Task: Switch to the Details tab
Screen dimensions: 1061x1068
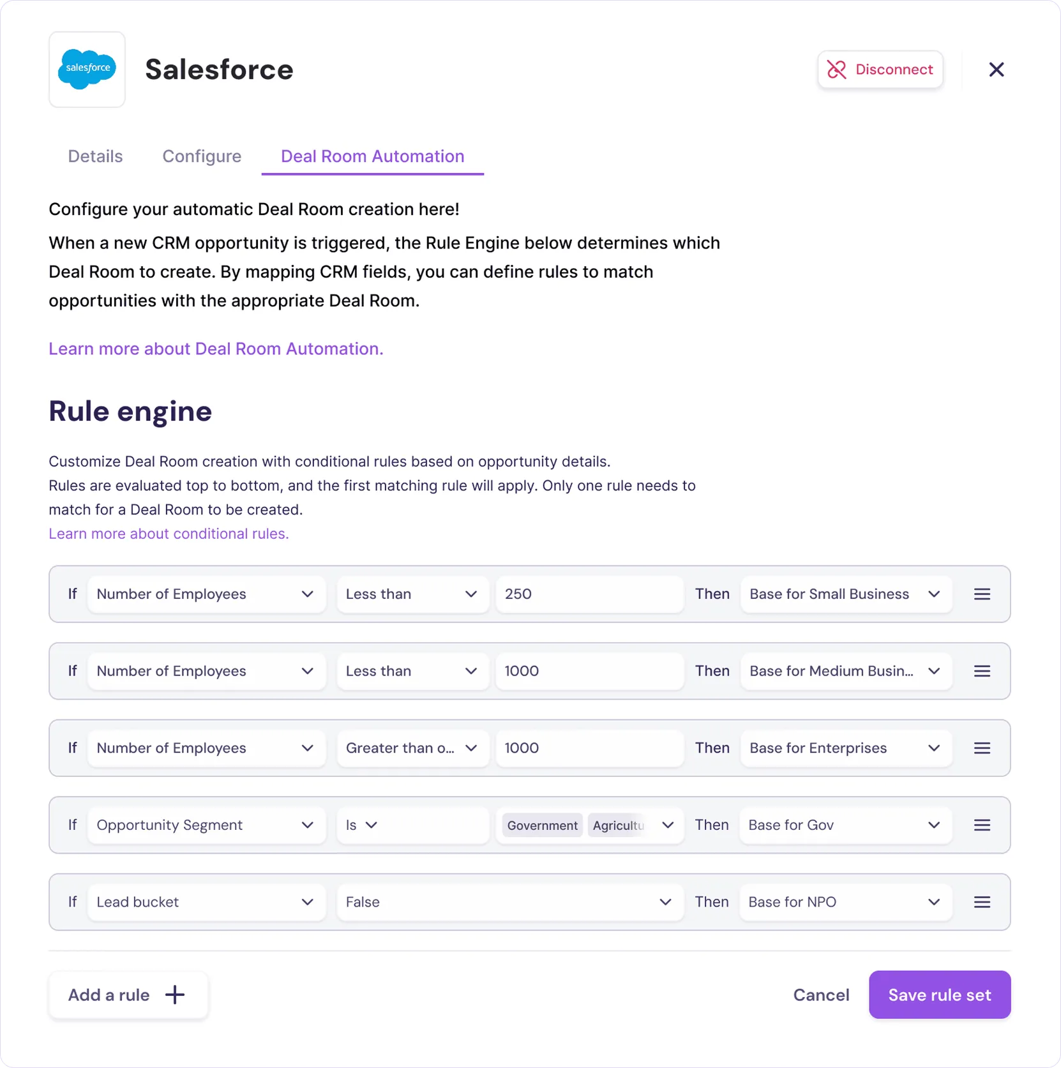Action: point(95,156)
